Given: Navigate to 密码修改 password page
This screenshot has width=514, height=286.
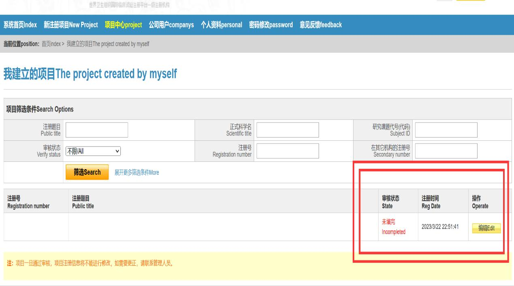Looking at the screenshot, I should 271,25.
